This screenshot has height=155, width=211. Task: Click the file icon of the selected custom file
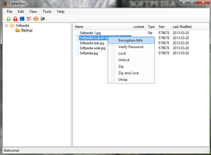77,38
